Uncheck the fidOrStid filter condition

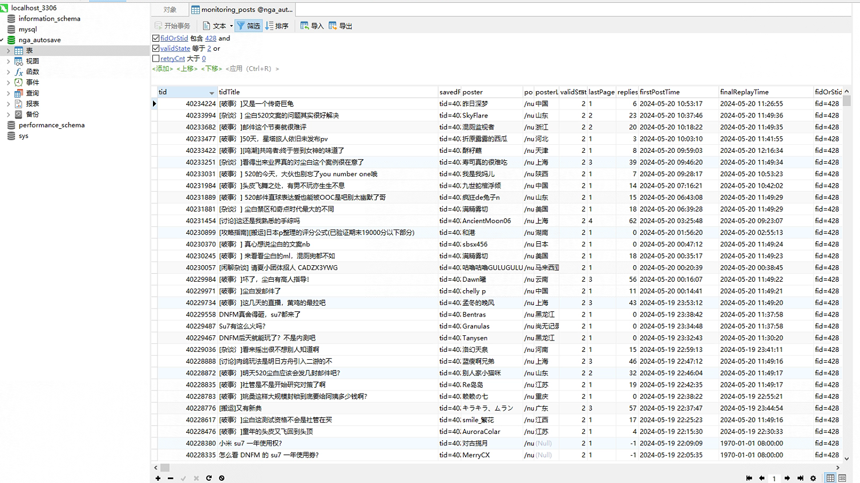tap(156, 38)
